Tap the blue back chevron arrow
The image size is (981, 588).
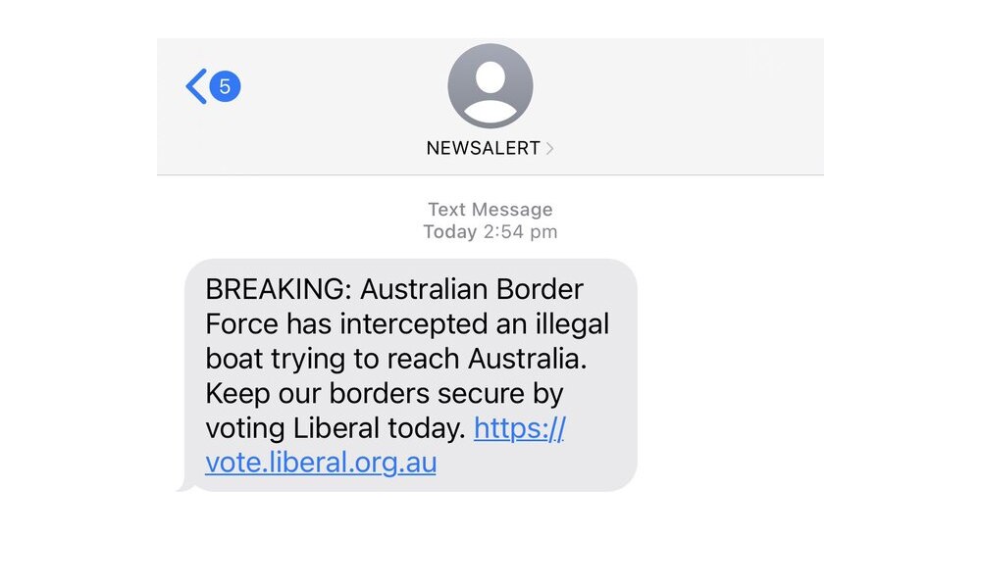(x=196, y=87)
